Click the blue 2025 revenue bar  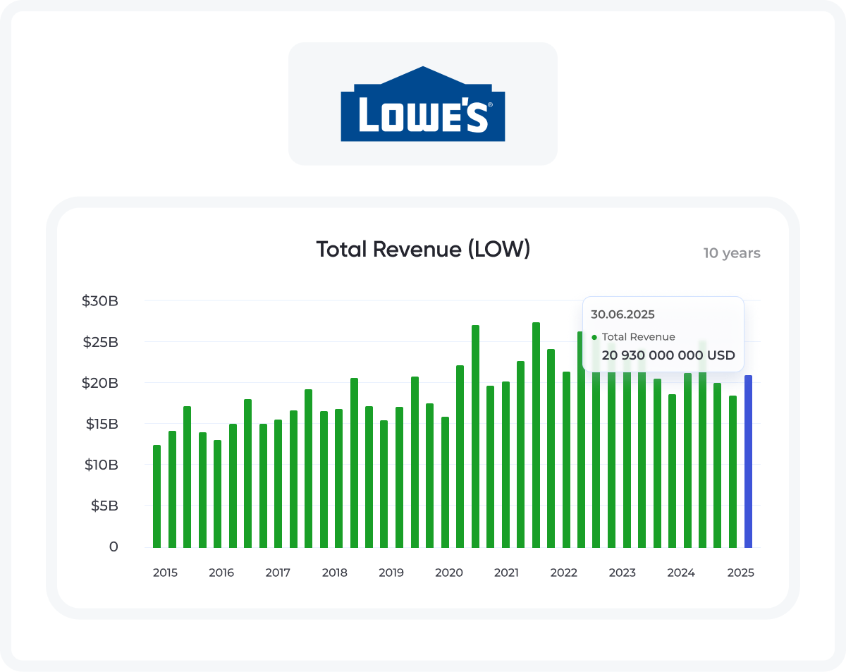749,461
